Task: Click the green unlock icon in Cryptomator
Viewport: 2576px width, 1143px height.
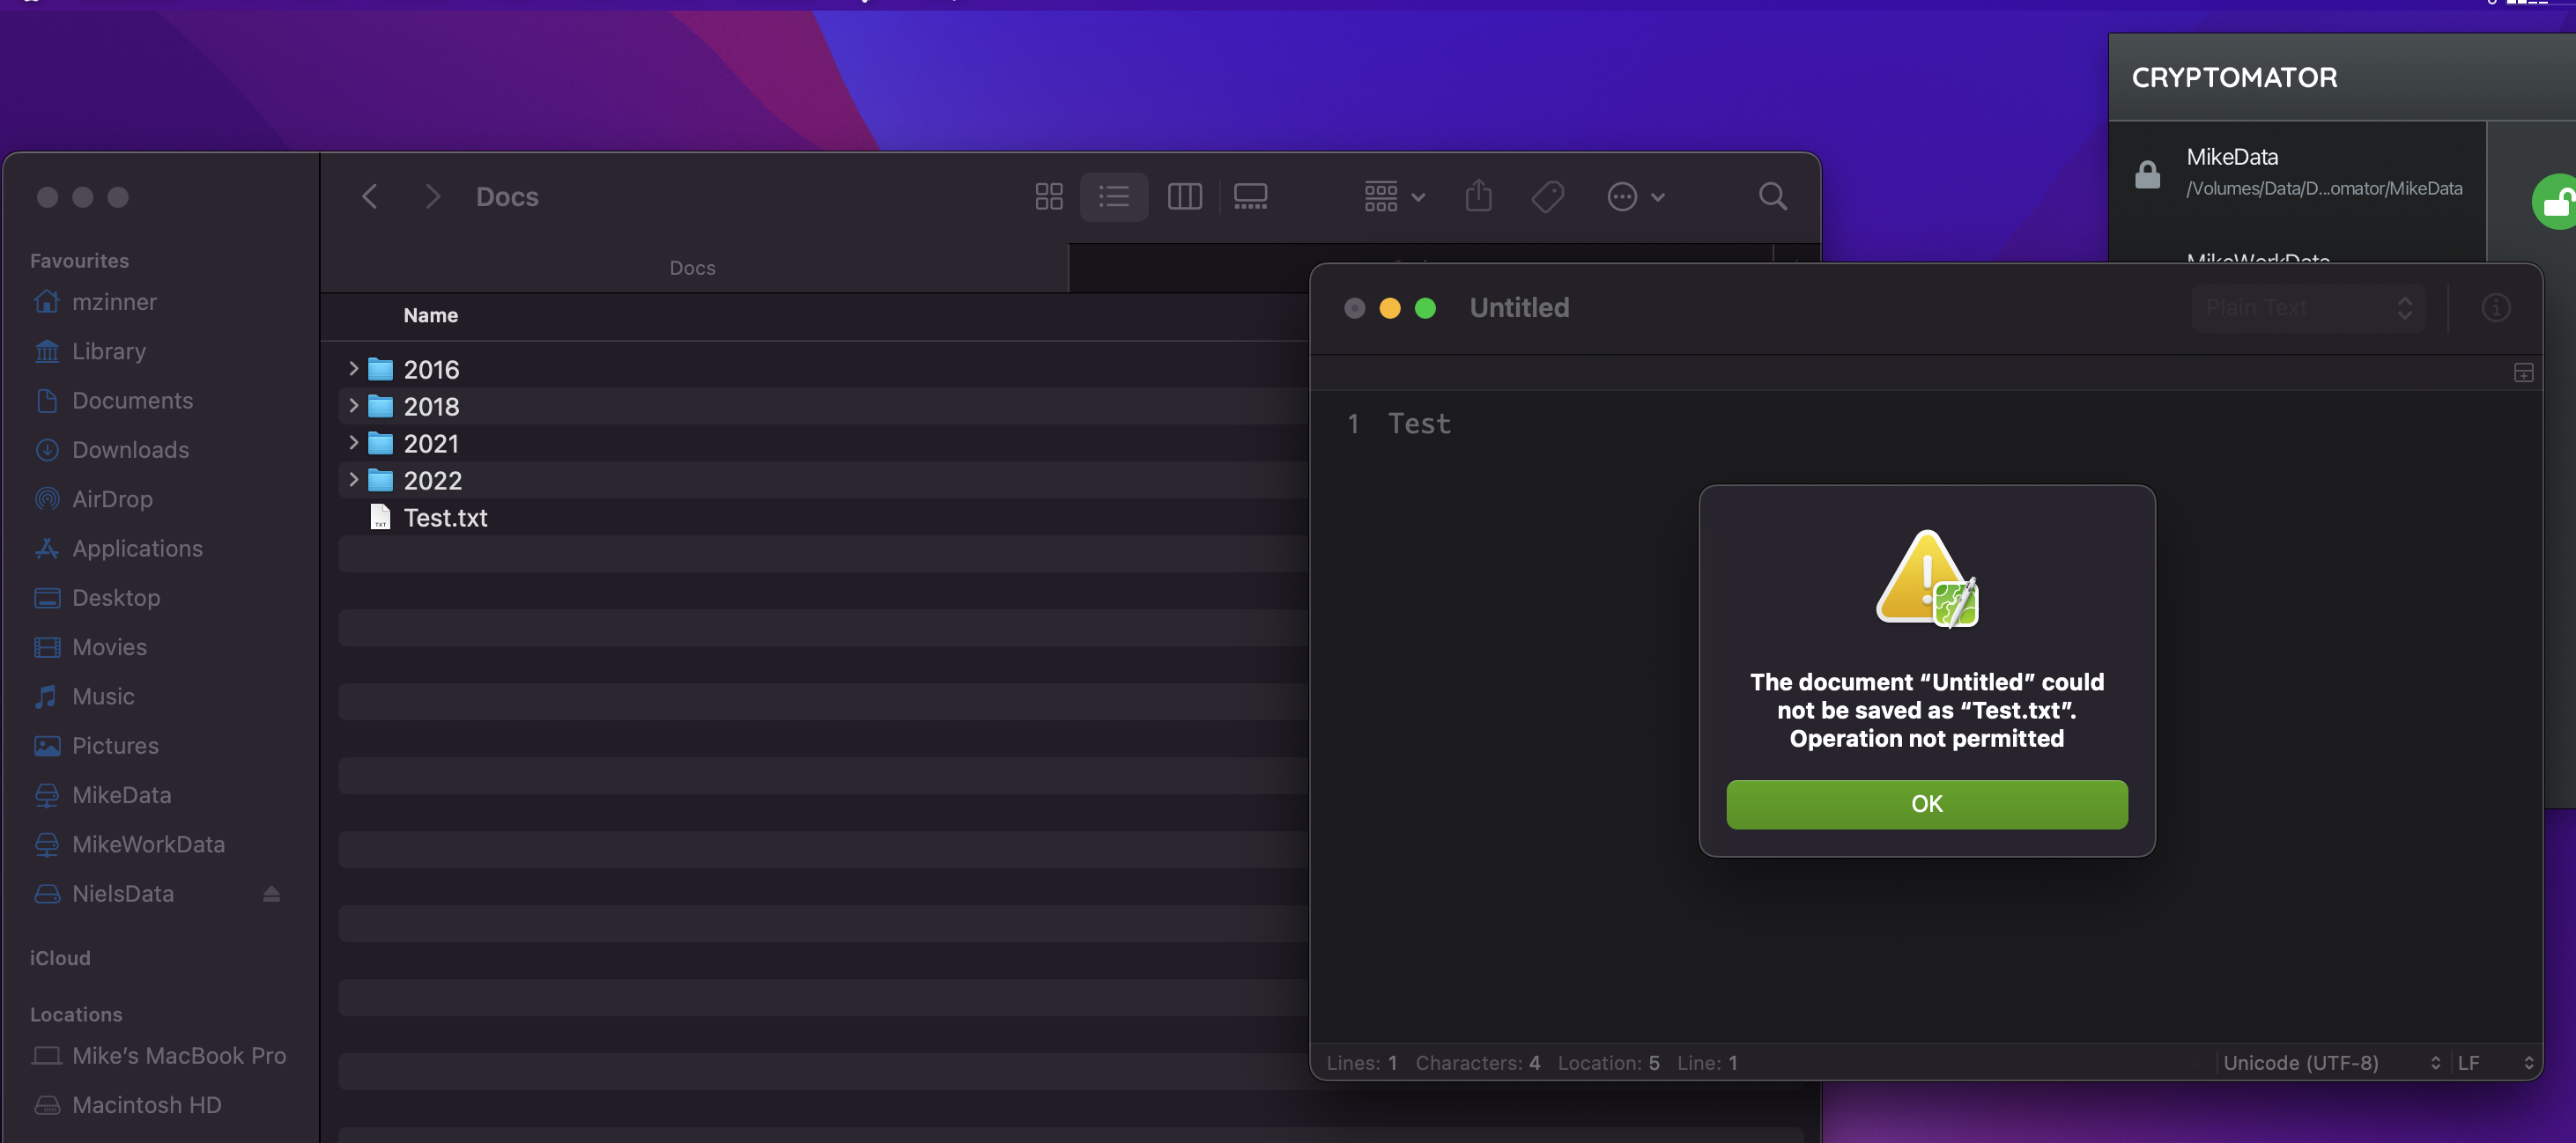Action: click(2556, 202)
